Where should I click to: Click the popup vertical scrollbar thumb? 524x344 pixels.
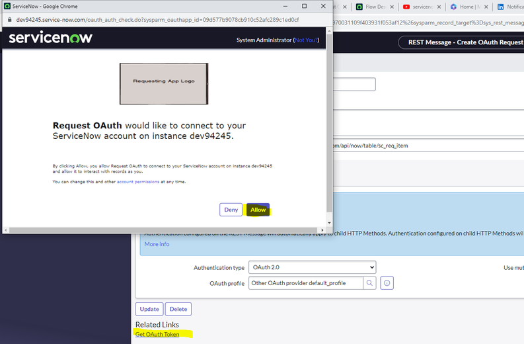[x=329, y=123]
